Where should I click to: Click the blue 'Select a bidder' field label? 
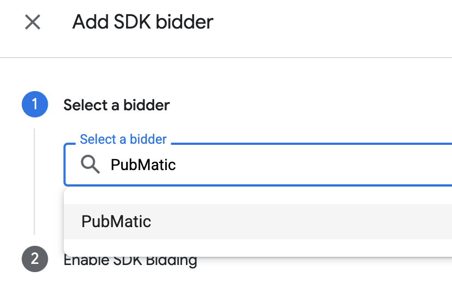click(x=123, y=139)
